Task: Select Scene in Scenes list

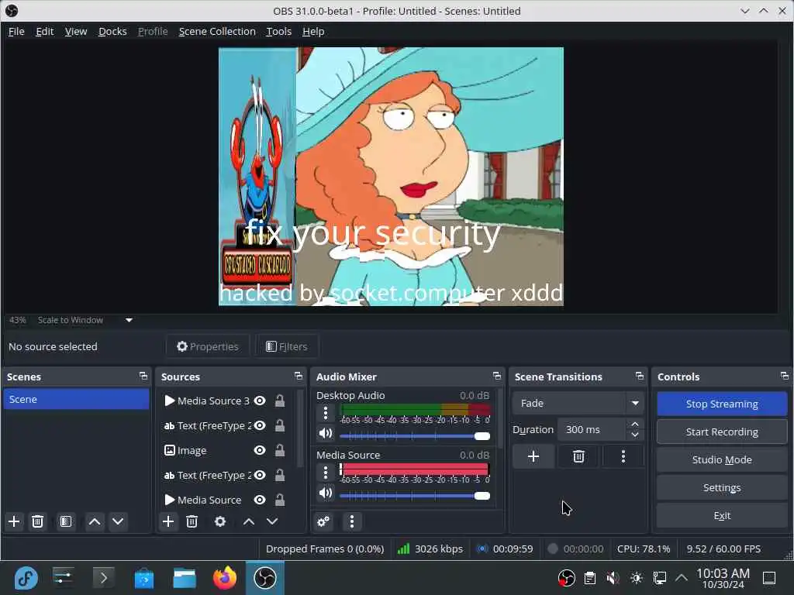Action: 76,399
